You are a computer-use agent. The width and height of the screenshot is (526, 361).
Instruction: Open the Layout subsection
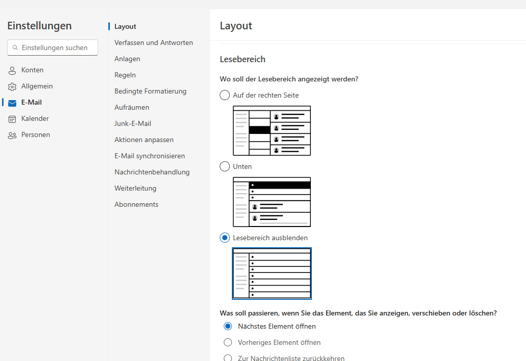click(125, 26)
